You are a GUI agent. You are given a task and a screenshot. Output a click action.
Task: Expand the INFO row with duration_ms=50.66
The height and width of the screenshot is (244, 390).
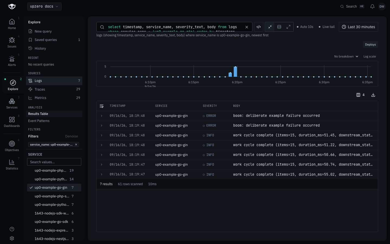[102, 155]
